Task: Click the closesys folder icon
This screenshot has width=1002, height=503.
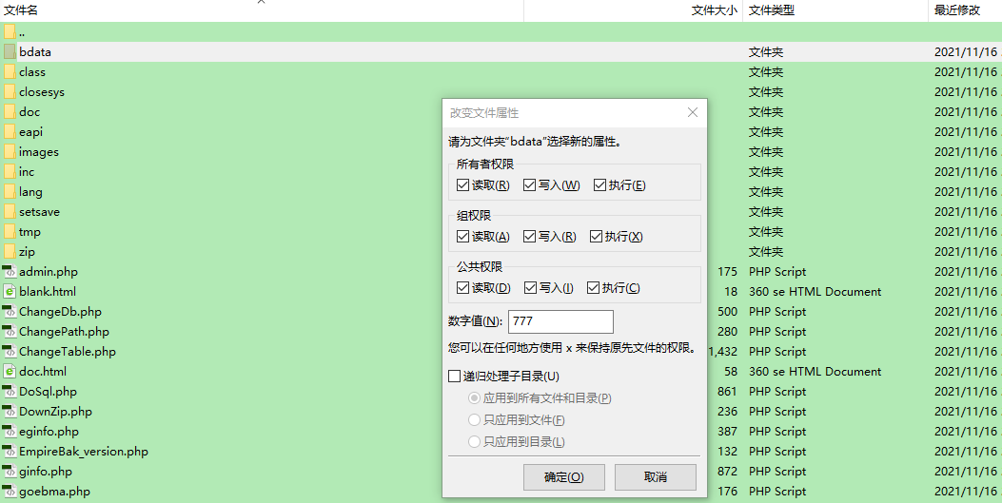Action: point(10,92)
